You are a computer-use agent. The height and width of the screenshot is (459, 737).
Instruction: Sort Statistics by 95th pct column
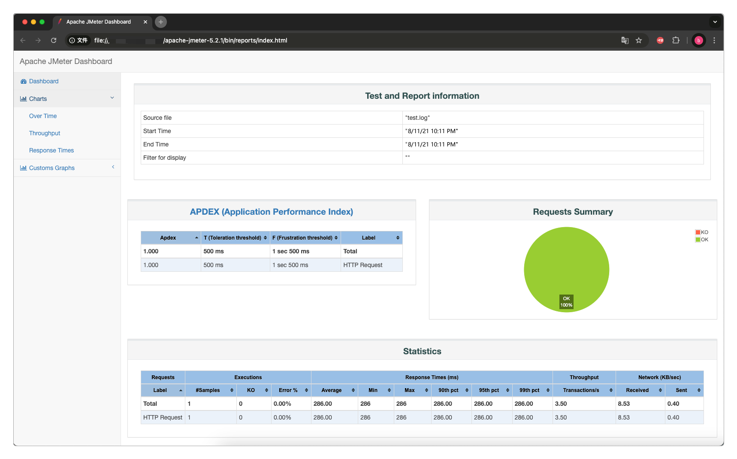[492, 390]
